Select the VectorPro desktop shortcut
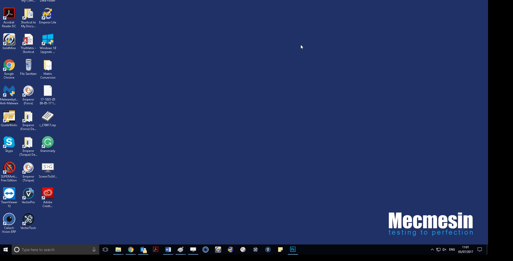Screen dimensions: 513x261 [28, 196]
